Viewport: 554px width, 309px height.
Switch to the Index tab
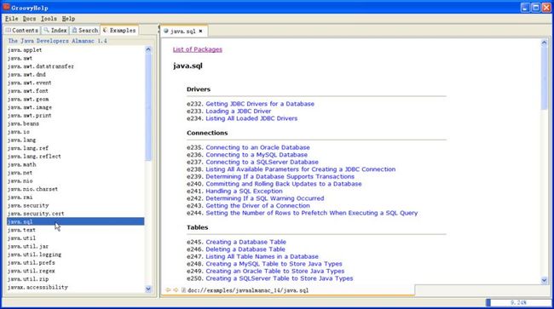click(55, 31)
